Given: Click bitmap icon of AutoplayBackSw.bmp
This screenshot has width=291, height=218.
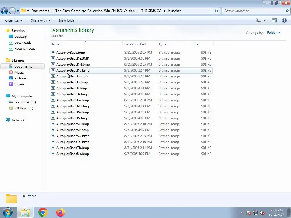Looking at the screenshot, I should [53, 136].
